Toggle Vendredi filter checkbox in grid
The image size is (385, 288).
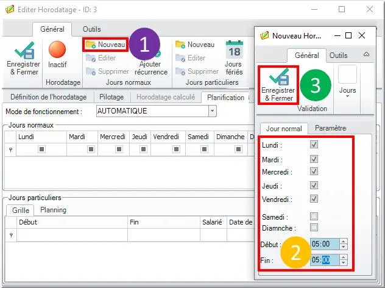point(176,149)
